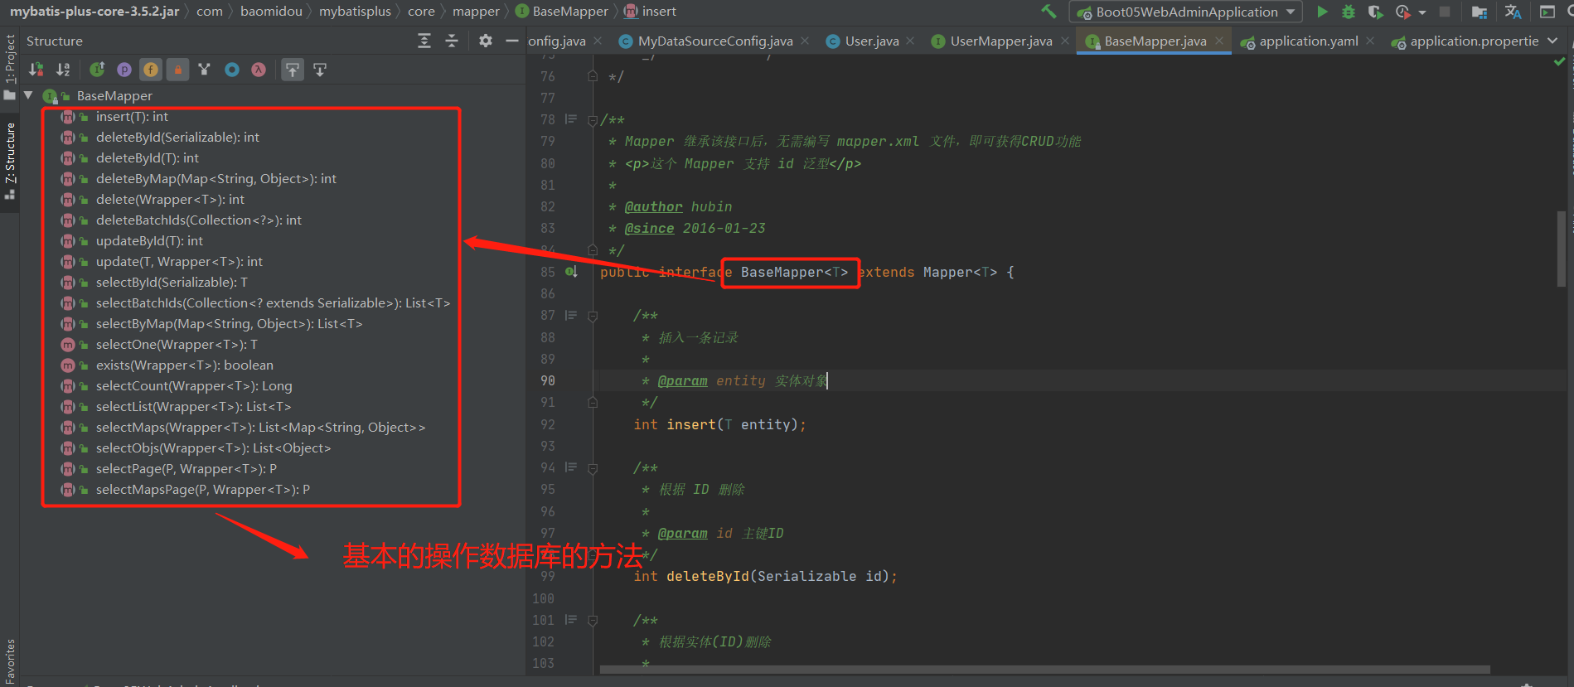Open the profiler dropdown arrow
The width and height of the screenshot is (1574, 687).
point(1422,12)
